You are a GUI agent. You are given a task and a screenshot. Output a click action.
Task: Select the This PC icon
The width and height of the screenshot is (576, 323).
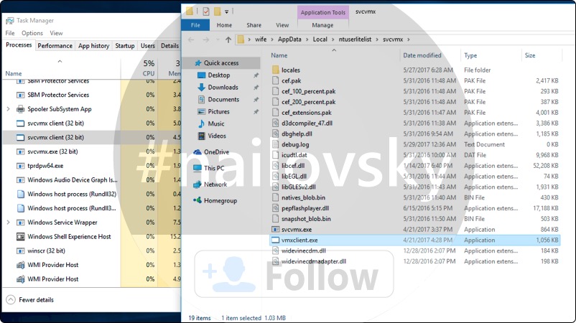coord(198,168)
